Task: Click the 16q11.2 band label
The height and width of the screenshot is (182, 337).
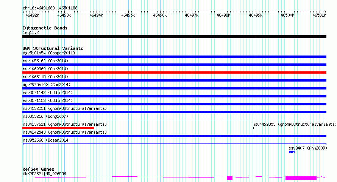Action: [x=31, y=32]
